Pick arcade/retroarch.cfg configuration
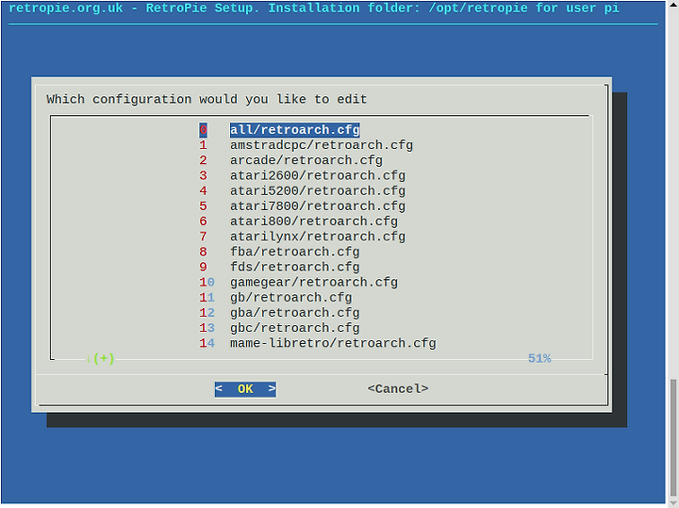The width and height of the screenshot is (679, 508). (306, 160)
